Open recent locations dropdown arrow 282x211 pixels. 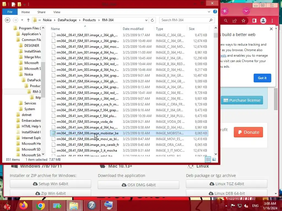click(x=22, y=20)
